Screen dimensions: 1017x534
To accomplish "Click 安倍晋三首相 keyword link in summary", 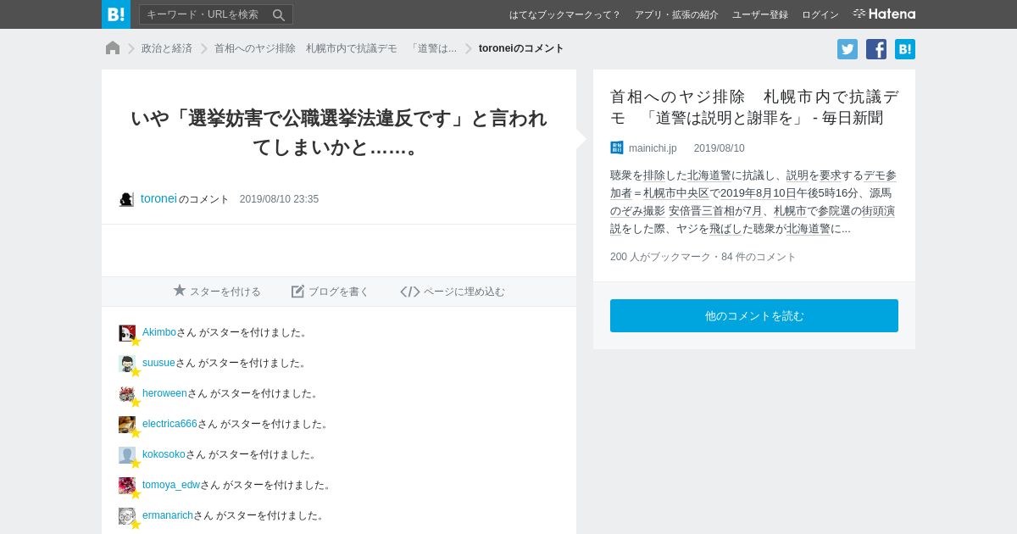I will pyautogui.click(x=702, y=211).
